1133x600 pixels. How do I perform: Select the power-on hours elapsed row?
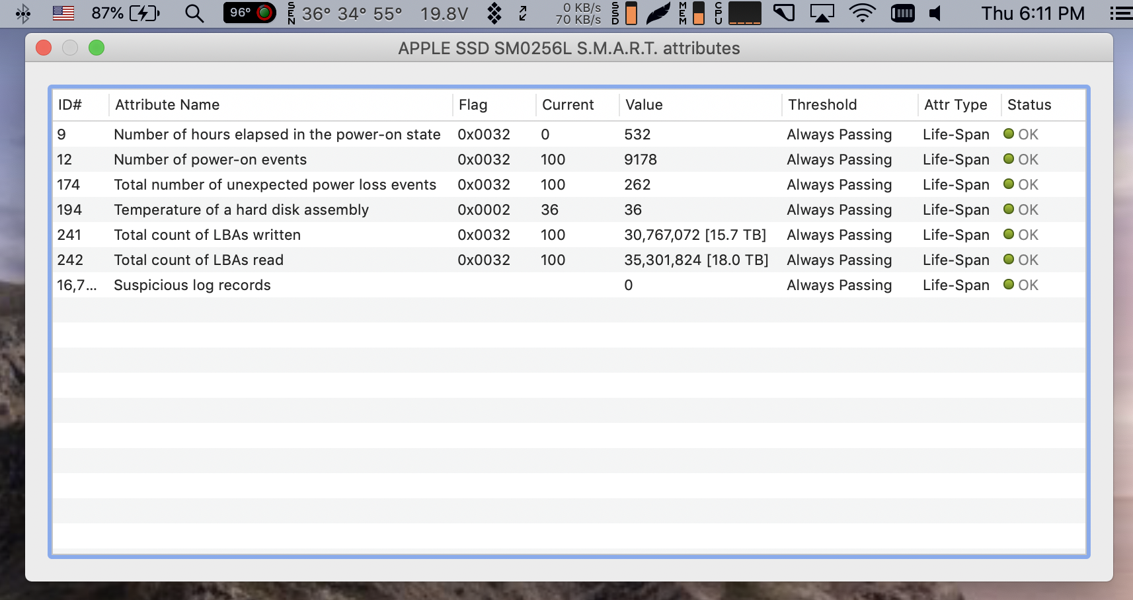(568, 134)
